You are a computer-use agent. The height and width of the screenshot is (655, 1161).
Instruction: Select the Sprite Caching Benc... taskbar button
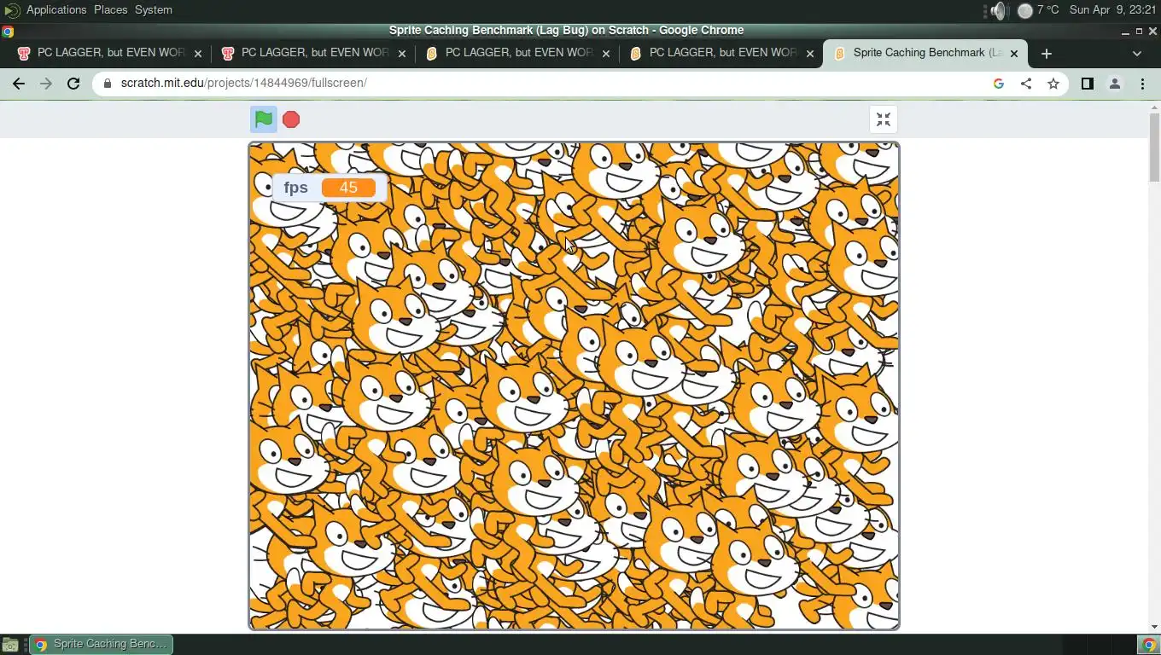[x=102, y=645]
